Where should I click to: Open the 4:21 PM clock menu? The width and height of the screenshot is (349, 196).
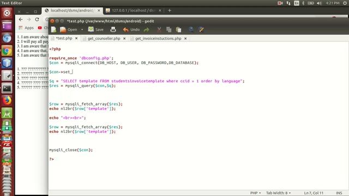click(x=333, y=3)
